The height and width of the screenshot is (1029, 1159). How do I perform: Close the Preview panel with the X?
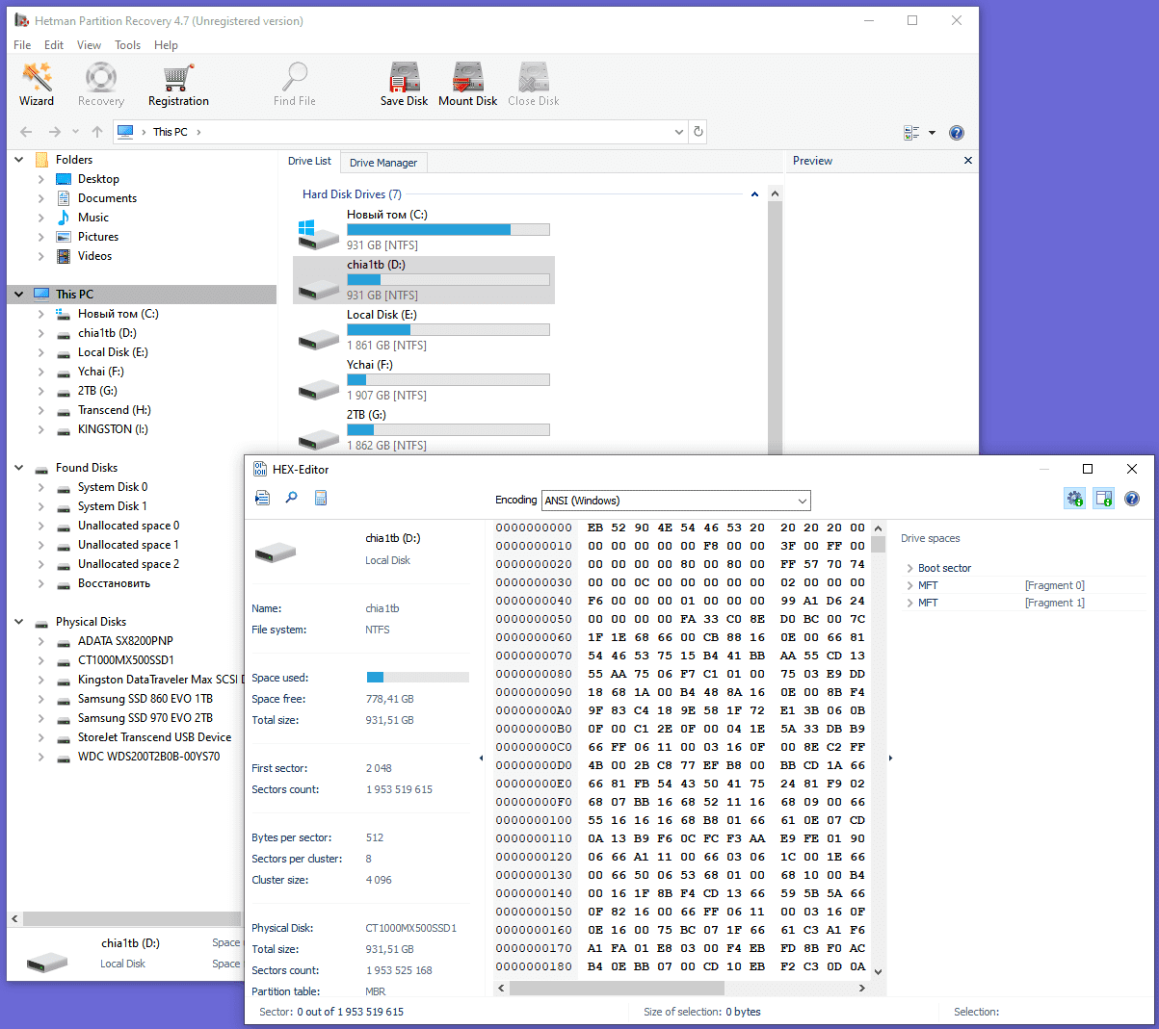point(968,161)
